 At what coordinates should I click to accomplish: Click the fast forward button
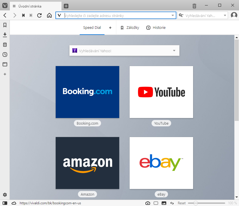tap(31, 15)
